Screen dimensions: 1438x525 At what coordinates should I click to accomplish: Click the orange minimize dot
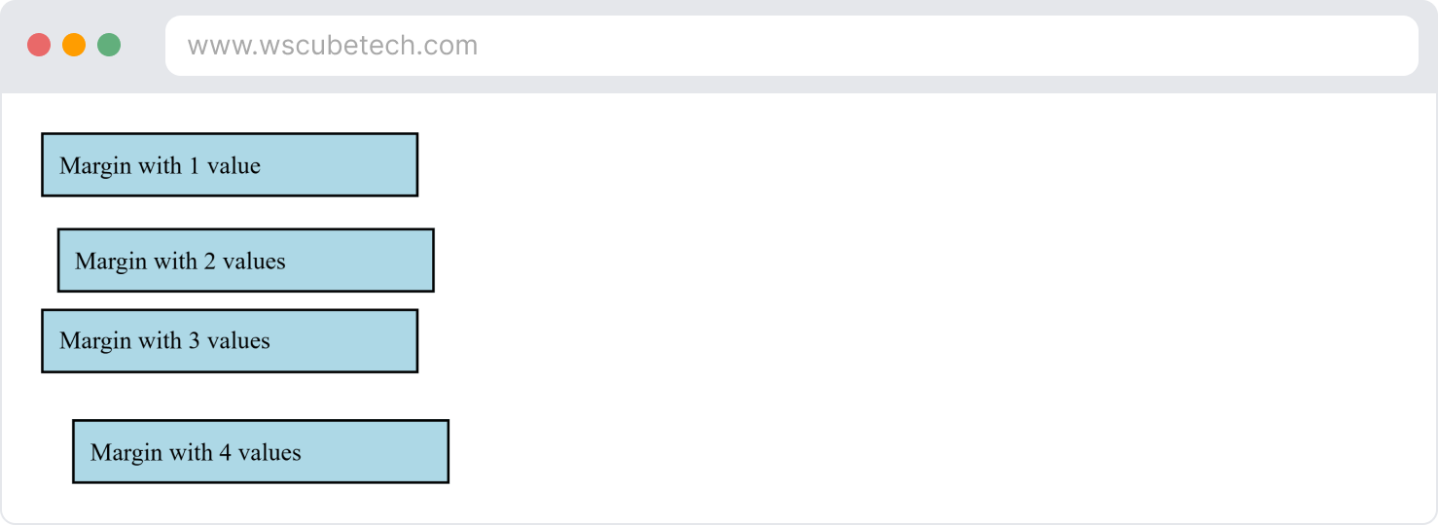[x=74, y=45]
